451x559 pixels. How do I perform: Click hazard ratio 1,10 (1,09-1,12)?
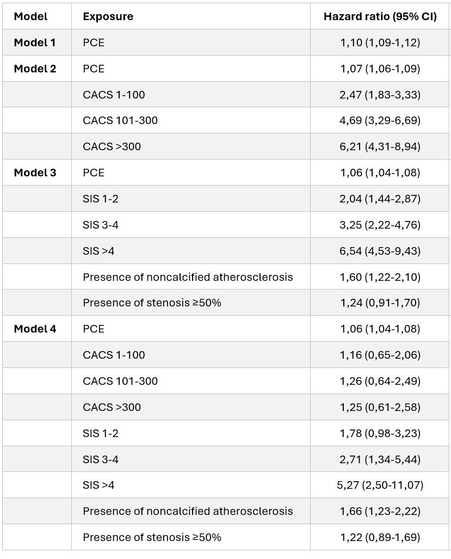point(380,42)
